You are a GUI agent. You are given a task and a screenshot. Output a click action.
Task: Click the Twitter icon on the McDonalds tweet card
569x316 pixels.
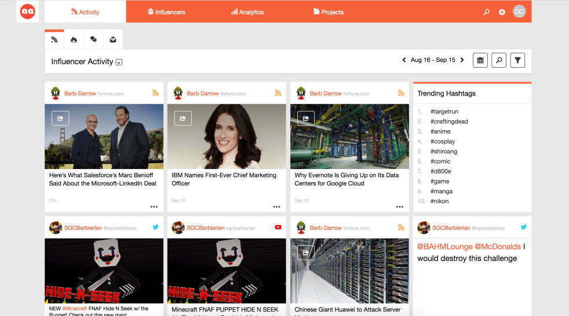[524, 227]
